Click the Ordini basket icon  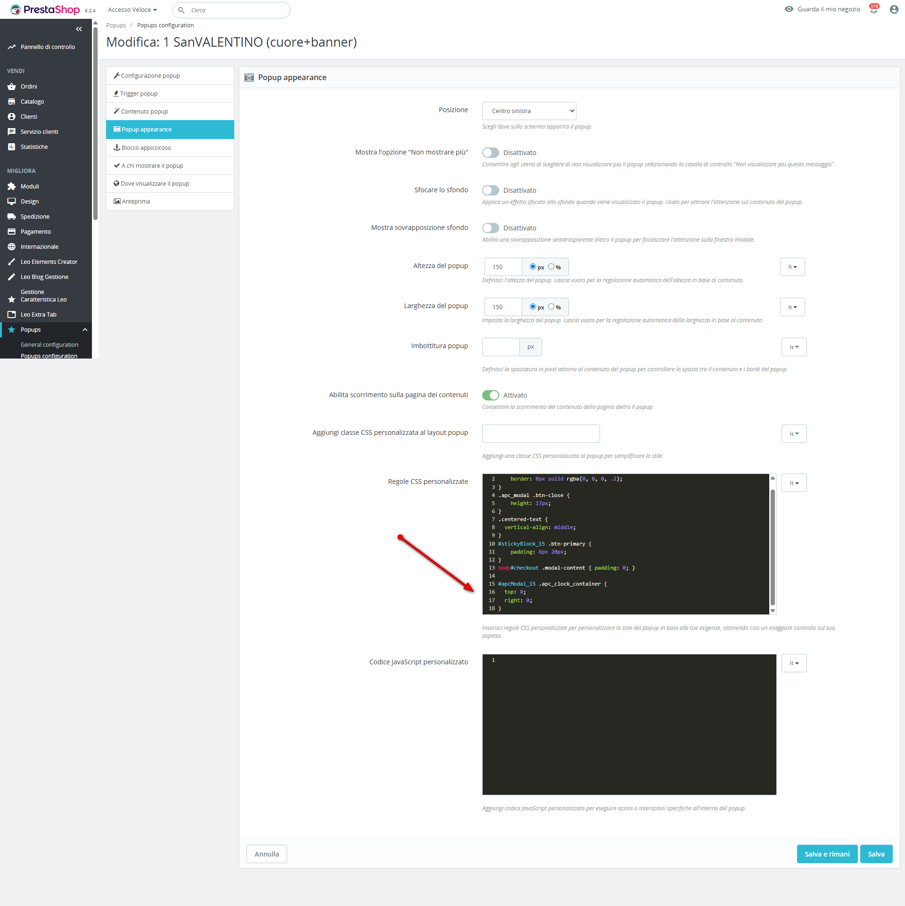(12, 87)
